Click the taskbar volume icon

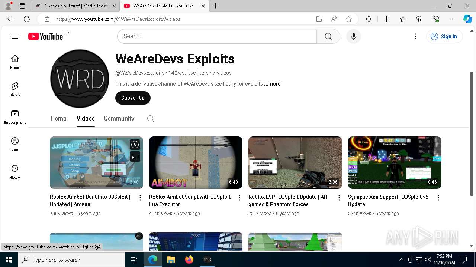pyautogui.click(x=428, y=260)
